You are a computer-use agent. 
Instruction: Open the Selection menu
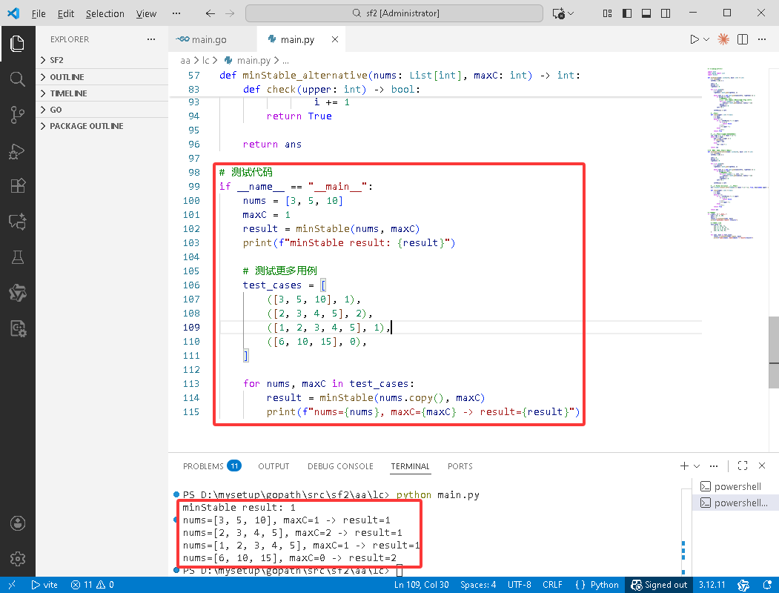105,13
